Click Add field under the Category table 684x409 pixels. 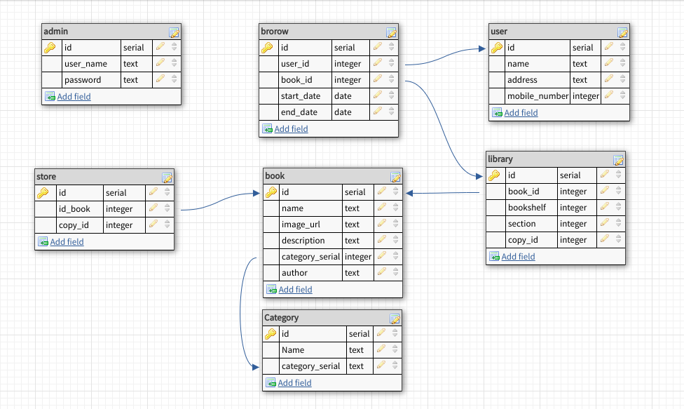click(294, 383)
